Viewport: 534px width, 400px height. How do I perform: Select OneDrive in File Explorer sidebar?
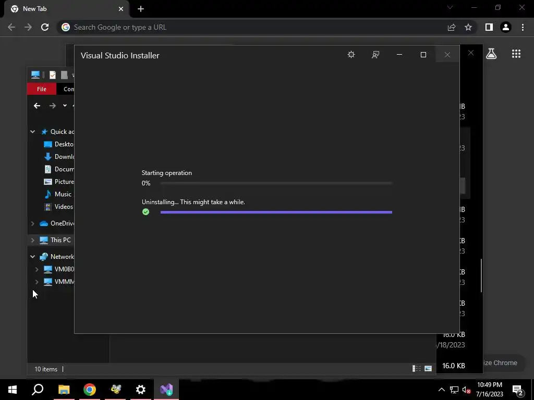point(56,223)
